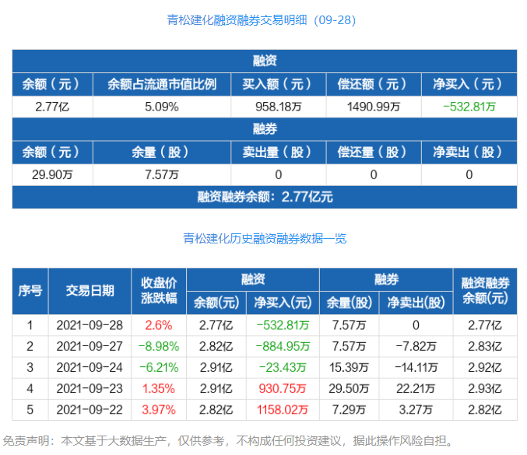Select the 融资 section header in top table

(x=265, y=61)
